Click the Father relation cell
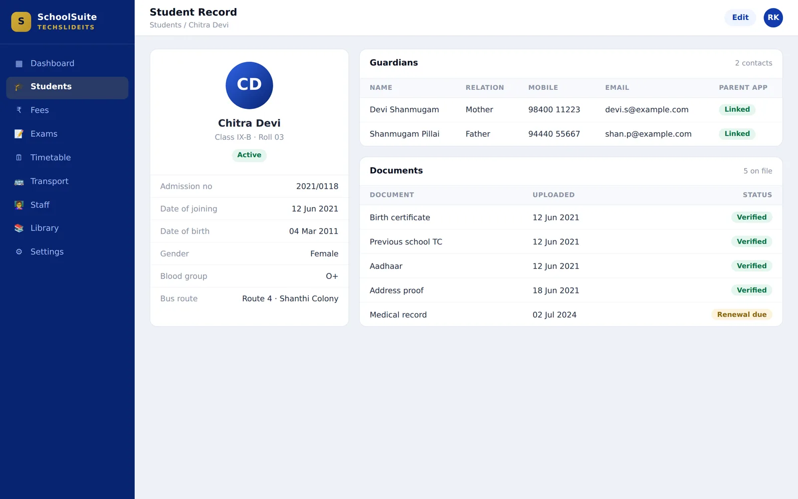This screenshot has width=798, height=499. (478, 134)
